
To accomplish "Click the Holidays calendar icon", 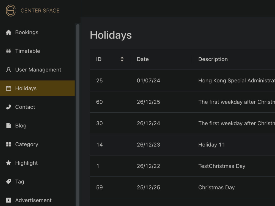I will [x=9, y=88].
